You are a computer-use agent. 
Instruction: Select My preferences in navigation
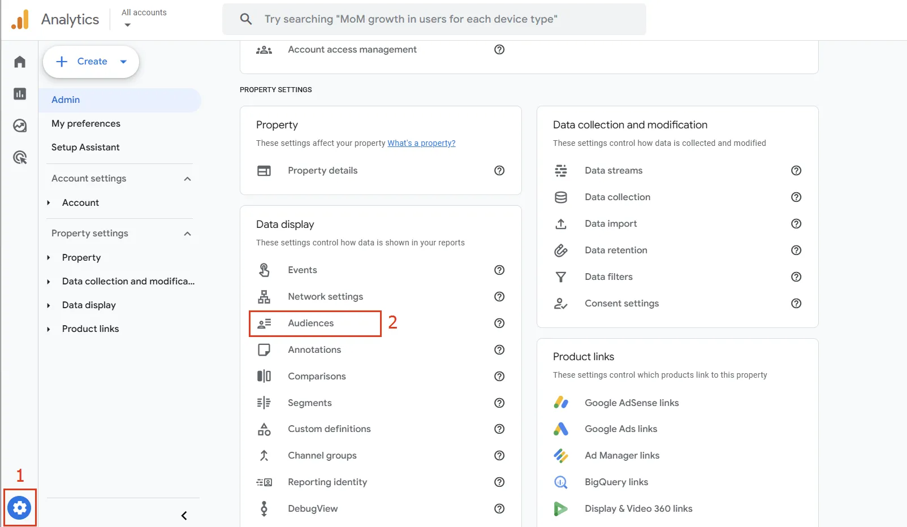click(86, 124)
